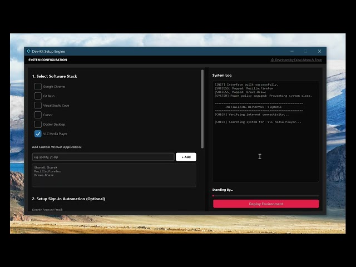
Task: Click the Mapped: Brave.Brave log line
Action: point(240,92)
